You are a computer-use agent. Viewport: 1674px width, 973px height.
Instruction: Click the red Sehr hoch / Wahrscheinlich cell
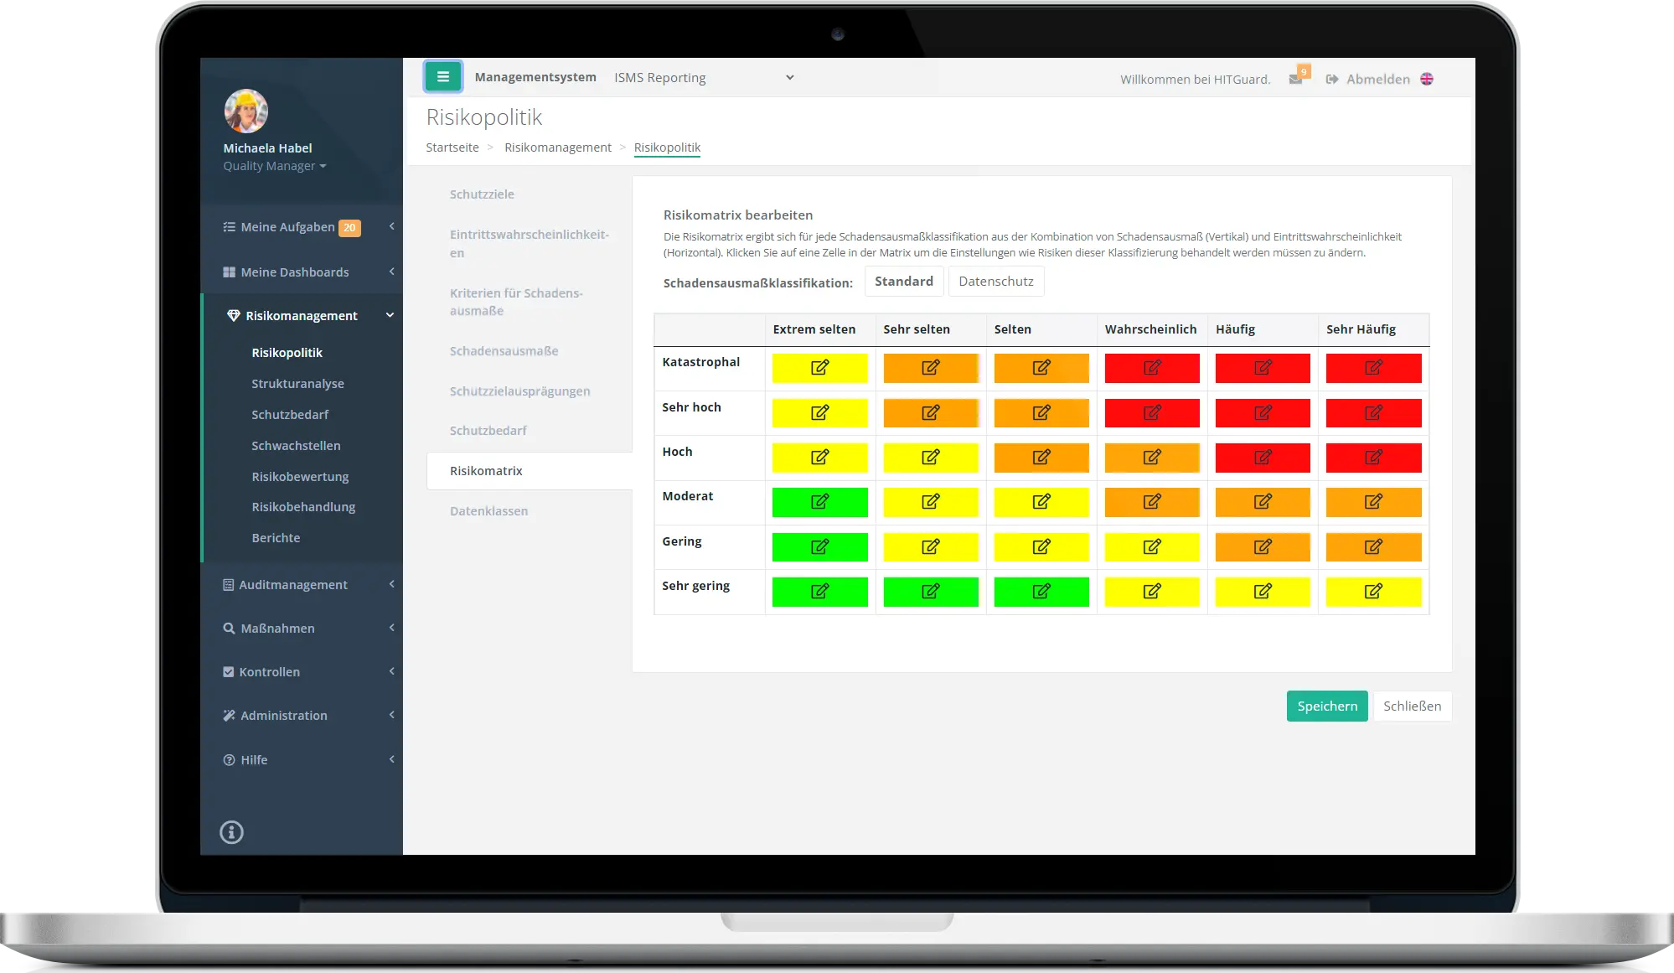tap(1152, 412)
